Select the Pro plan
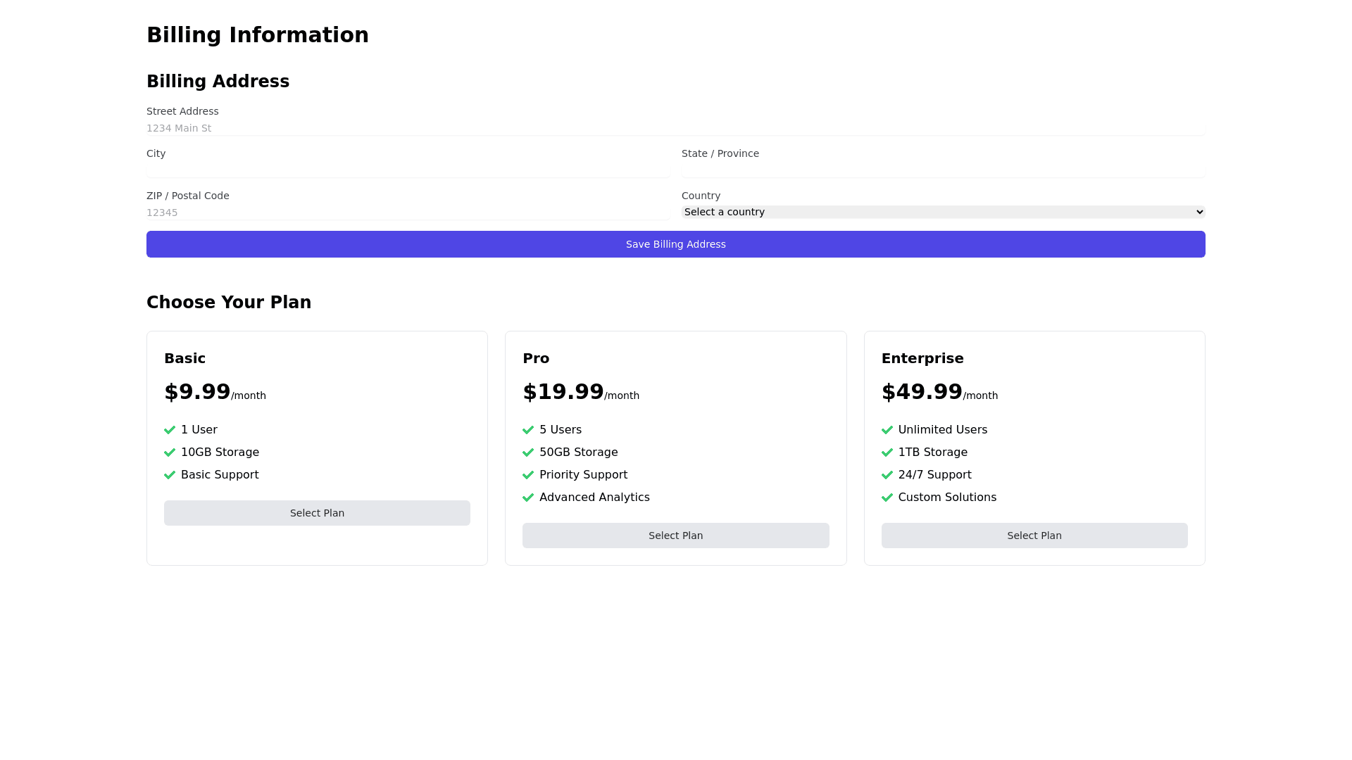Screen dimensions: 1352x760 [675, 536]
